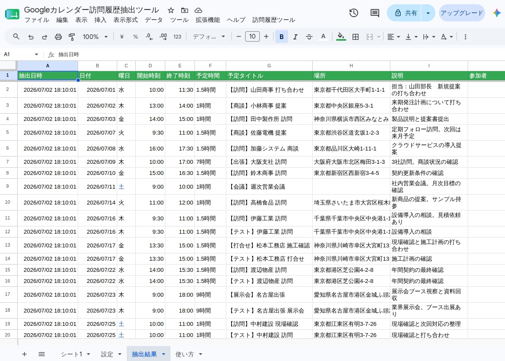Toggle italic formatting
This screenshot has width=505, height=361.
coord(295,36)
